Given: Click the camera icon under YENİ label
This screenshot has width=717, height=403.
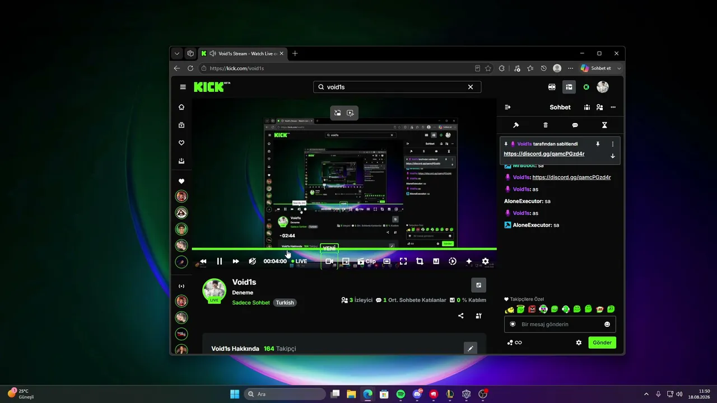Looking at the screenshot, I should tap(329, 261).
